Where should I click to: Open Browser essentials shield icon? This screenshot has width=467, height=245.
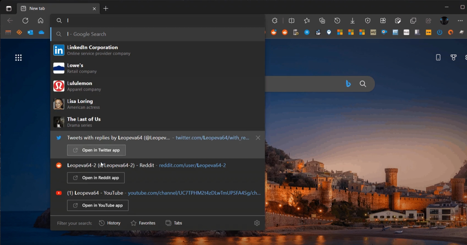tap(368, 21)
